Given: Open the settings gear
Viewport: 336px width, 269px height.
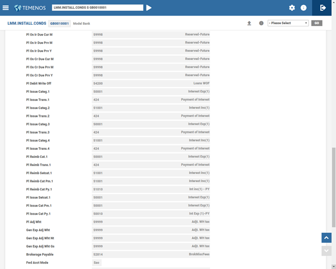Looking at the screenshot, I should pos(292,8).
